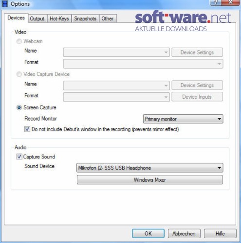Open the Hot-Keys tab
Viewport: 241px width, 243px height.
click(59, 18)
